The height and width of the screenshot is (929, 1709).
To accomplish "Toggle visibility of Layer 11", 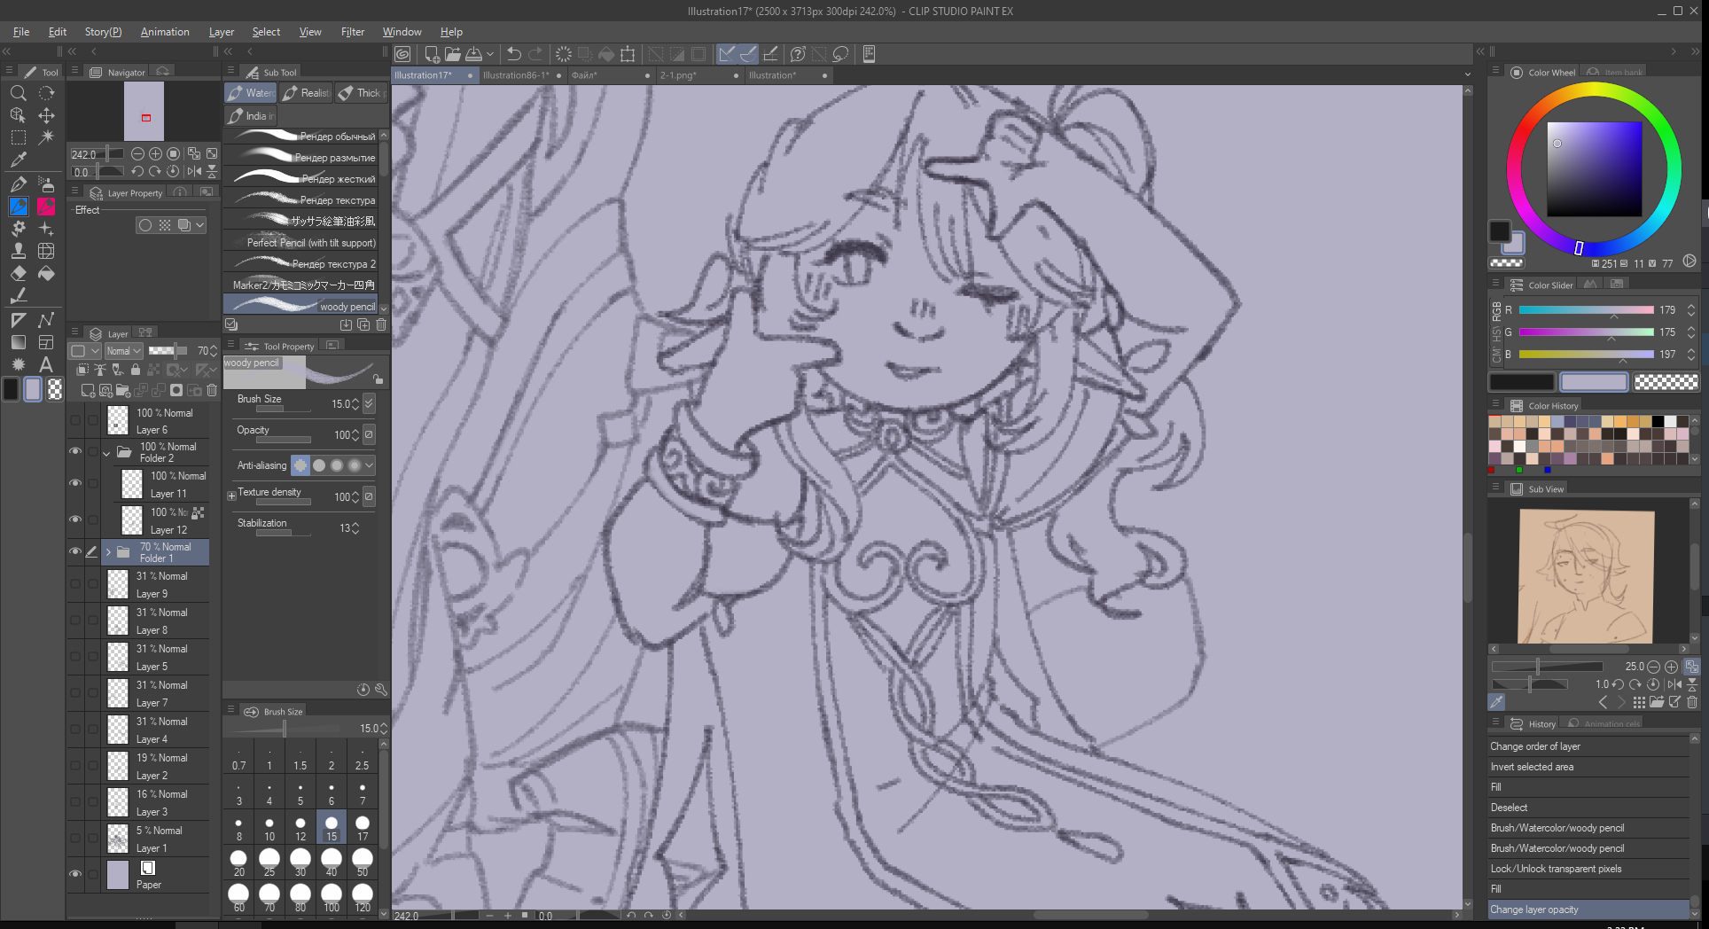I will [x=75, y=483].
